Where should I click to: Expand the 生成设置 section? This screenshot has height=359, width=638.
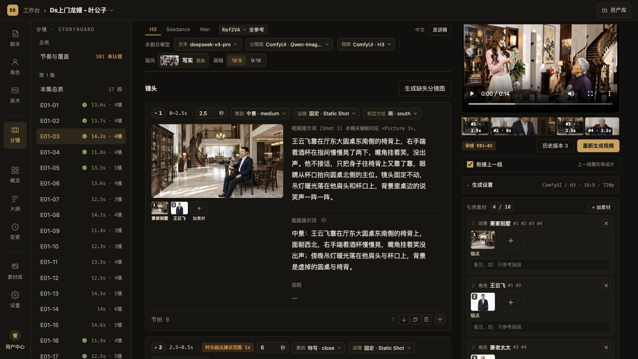[x=540, y=185]
